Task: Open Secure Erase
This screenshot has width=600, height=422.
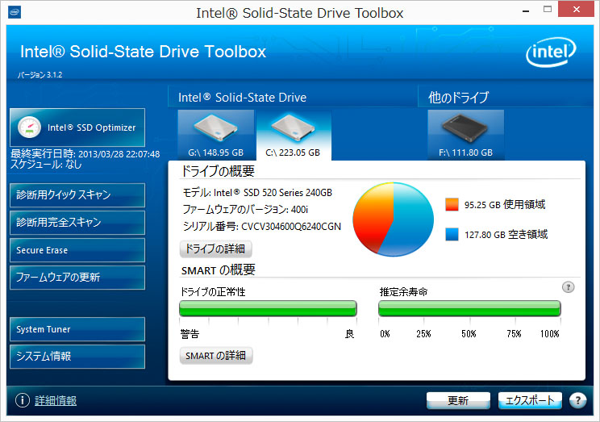Action: (77, 250)
